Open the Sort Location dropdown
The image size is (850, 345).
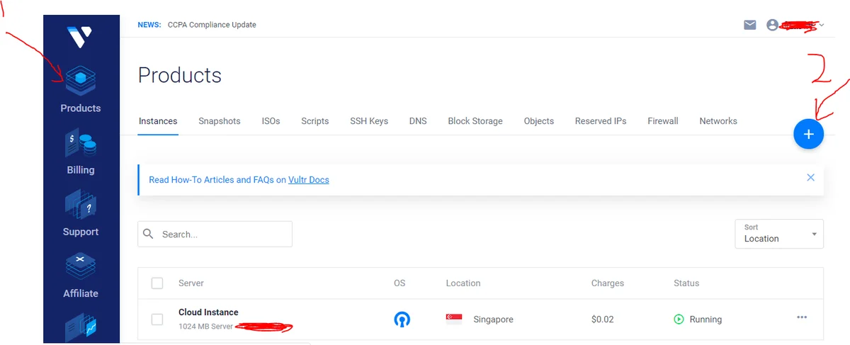coord(779,234)
